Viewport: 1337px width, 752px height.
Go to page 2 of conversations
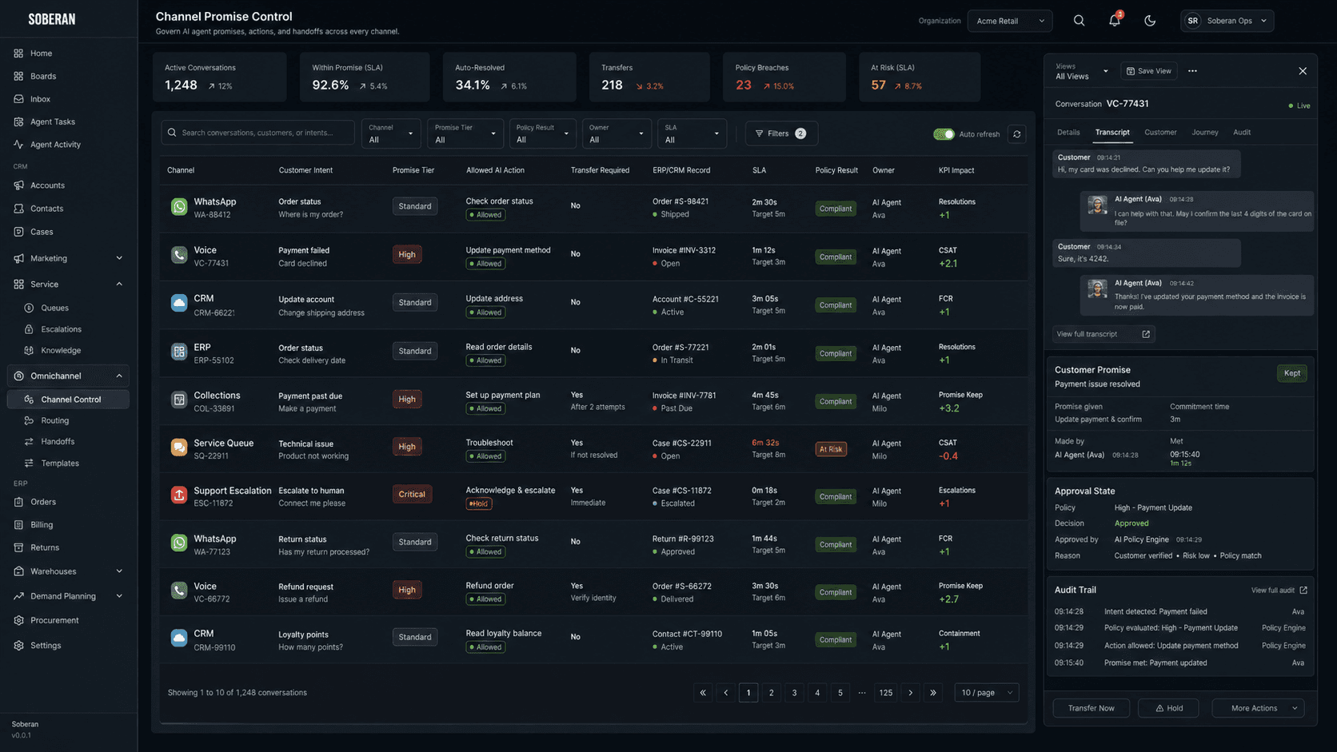[x=772, y=693]
